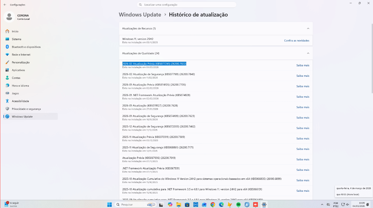Click the highlighted 2026-02 Atualização Prévia (KB5077241) text
The width and height of the screenshot is (373, 208).
[154, 63]
